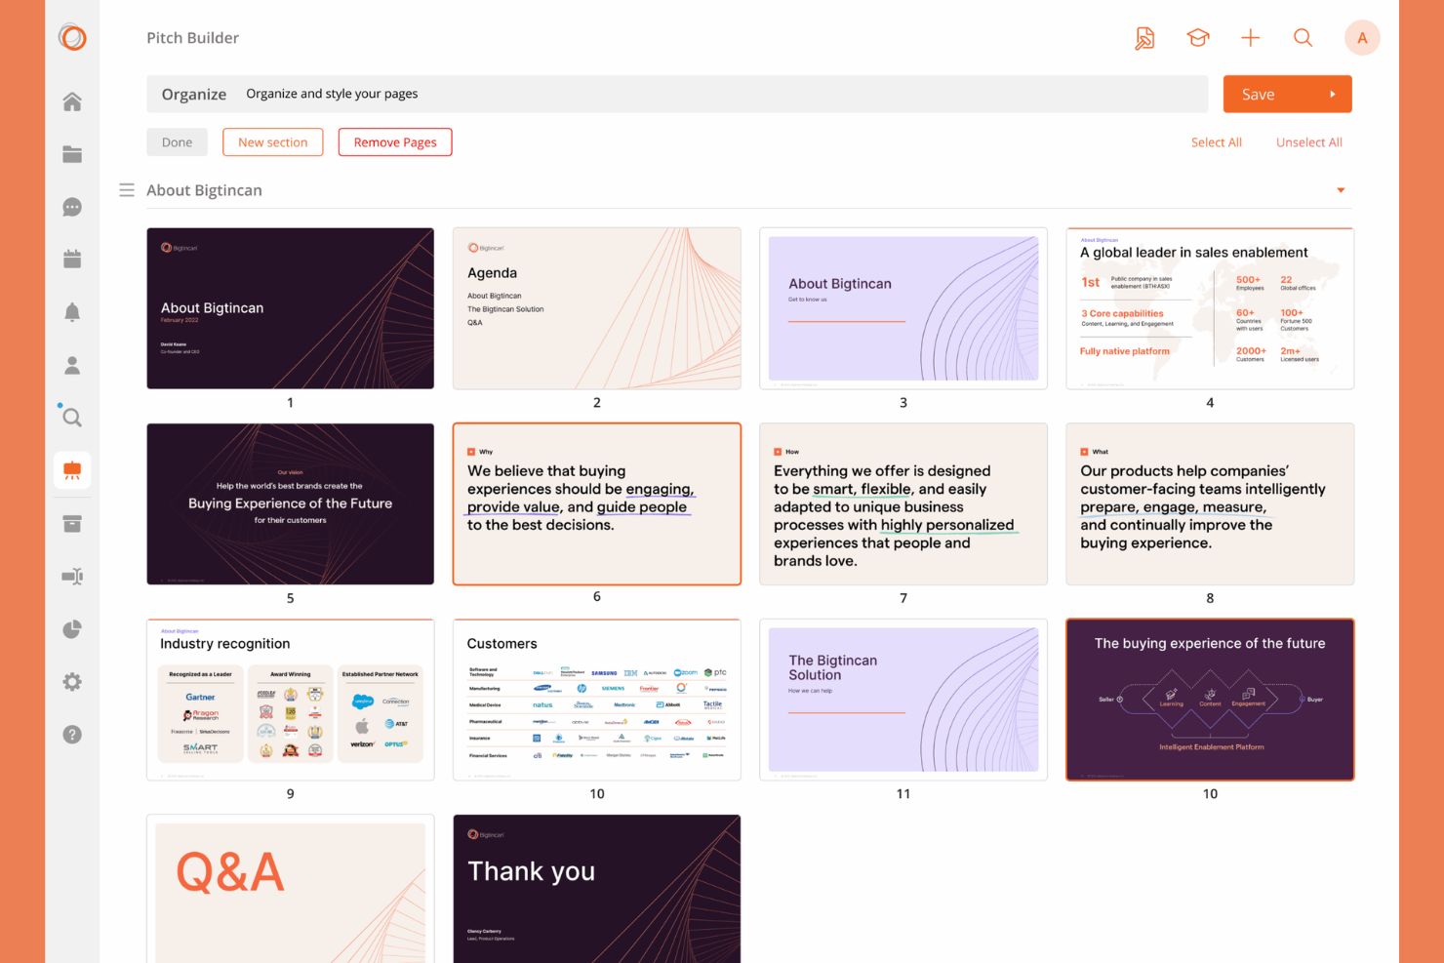
Task: Select 'A global leader in sales enablement' slide
Action: point(1210,308)
